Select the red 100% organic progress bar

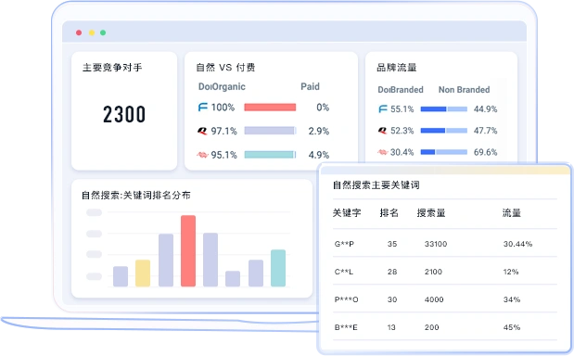coord(270,108)
